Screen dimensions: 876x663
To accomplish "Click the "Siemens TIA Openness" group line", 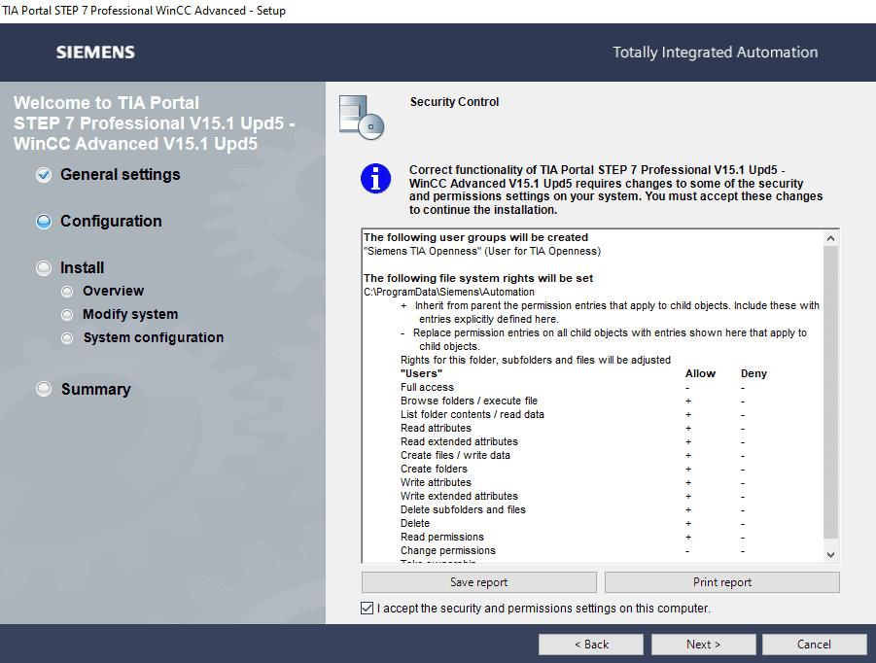I will [x=482, y=252].
